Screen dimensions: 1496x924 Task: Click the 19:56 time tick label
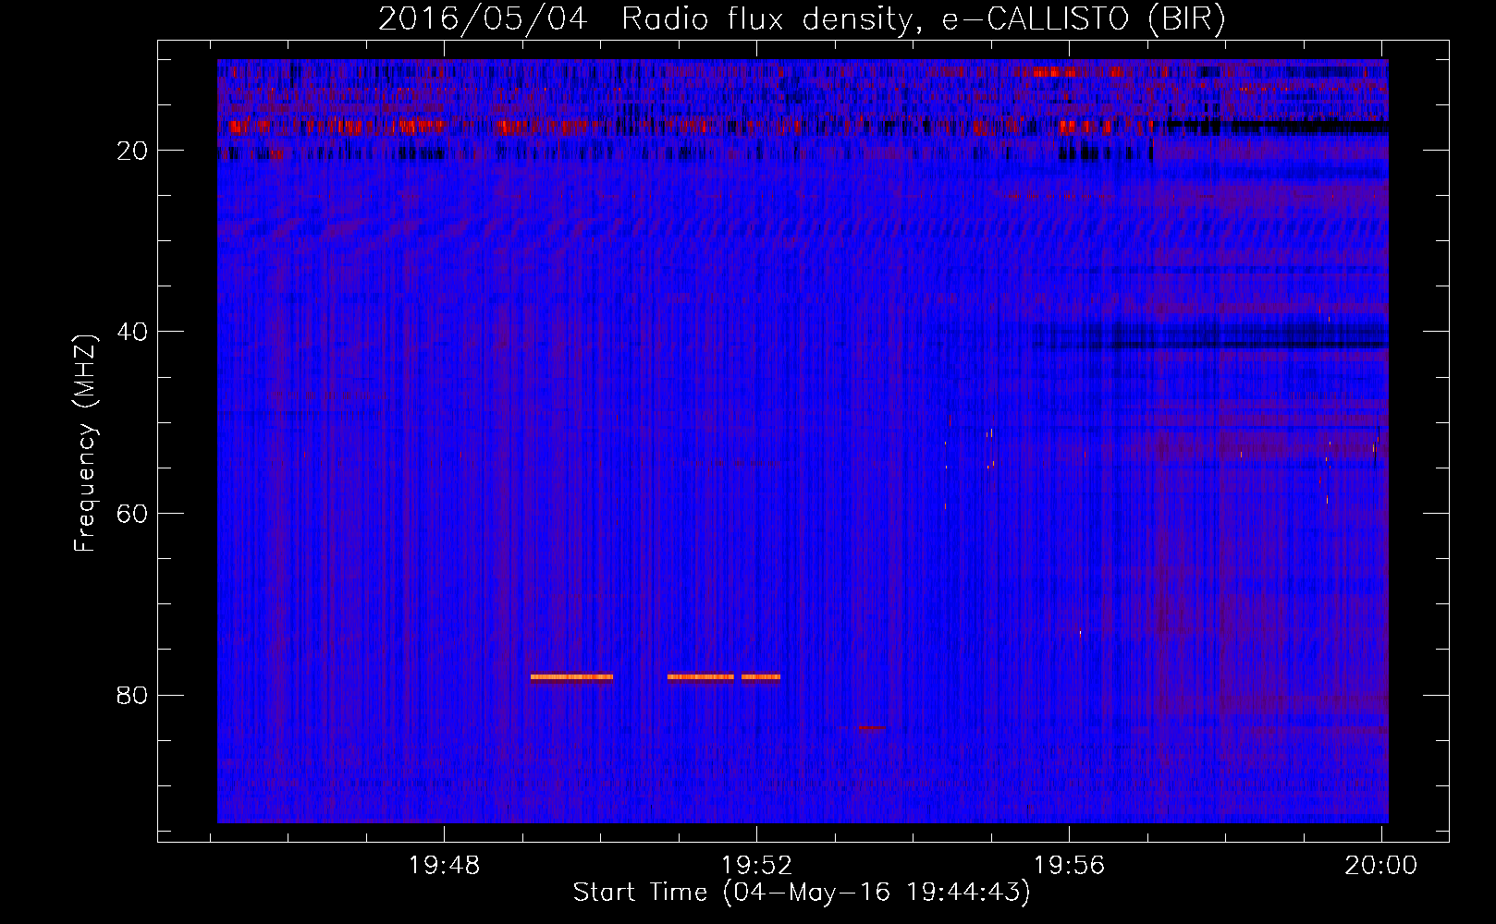[x=1069, y=866]
